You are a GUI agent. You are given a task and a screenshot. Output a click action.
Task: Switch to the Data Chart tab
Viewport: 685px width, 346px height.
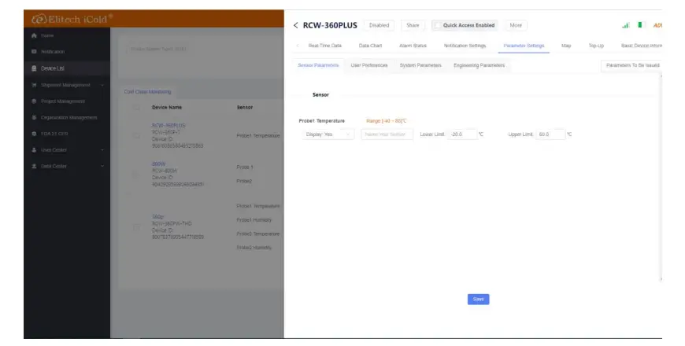(x=370, y=46)
